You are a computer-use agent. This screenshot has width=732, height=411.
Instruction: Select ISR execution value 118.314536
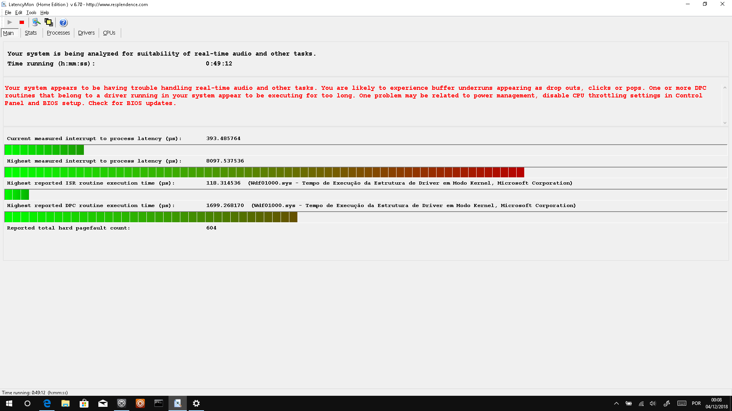coord(223,183)
